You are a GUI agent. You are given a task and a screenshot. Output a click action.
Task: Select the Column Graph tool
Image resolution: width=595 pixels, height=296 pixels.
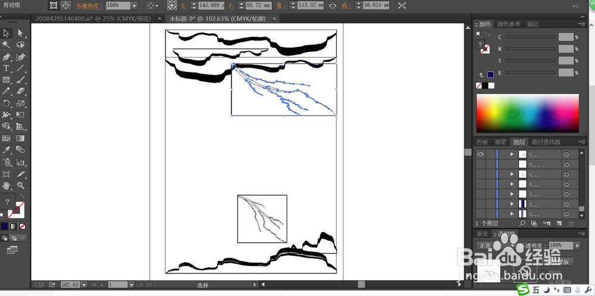point(20,163)
